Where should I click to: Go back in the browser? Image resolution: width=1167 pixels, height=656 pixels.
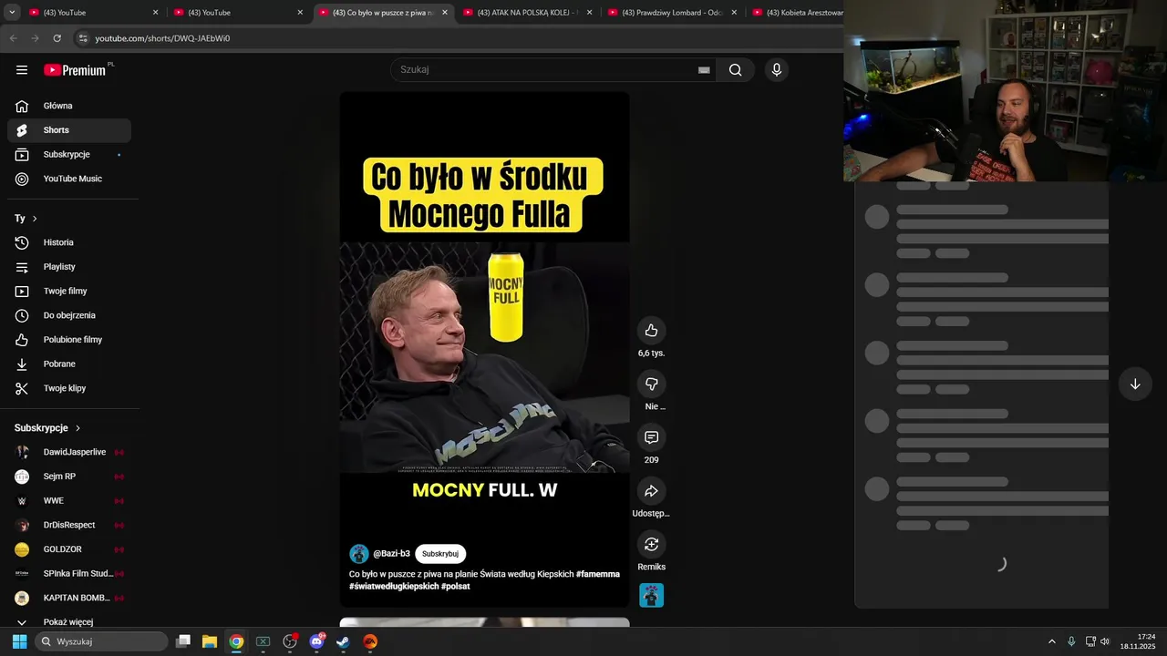[x=13, y=38]
